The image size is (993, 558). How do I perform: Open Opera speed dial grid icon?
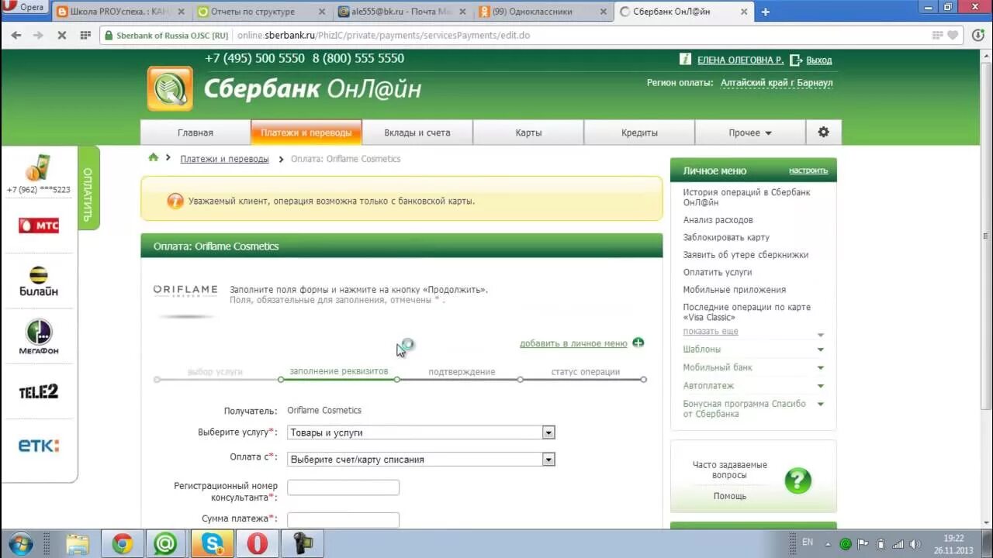click(x=85, y=36)
